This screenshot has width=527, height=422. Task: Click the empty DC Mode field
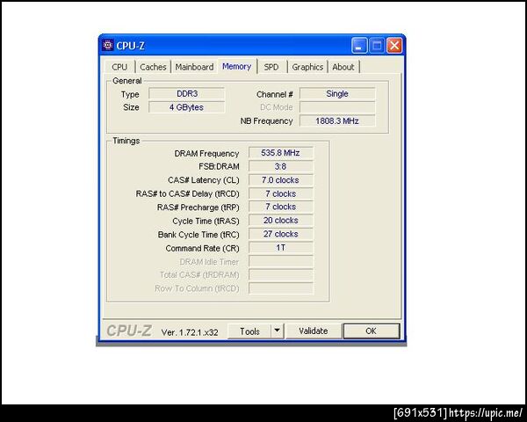[x=337, y=107]
